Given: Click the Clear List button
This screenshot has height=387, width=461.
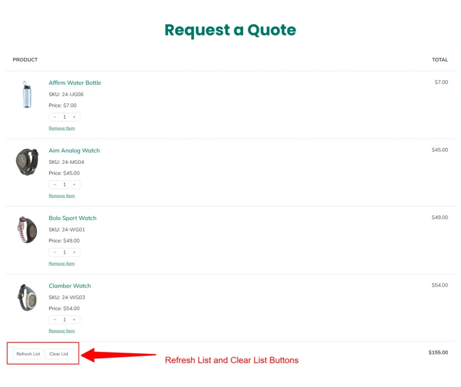Looking at the screenshot, I should tap(59, 354).
